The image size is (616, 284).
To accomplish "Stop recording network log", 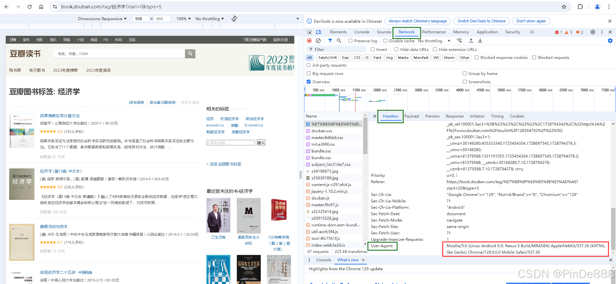I will [x=309, y=41].
